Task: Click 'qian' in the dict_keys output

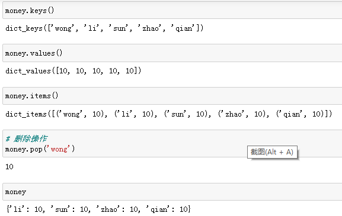Action: (183, 28)
